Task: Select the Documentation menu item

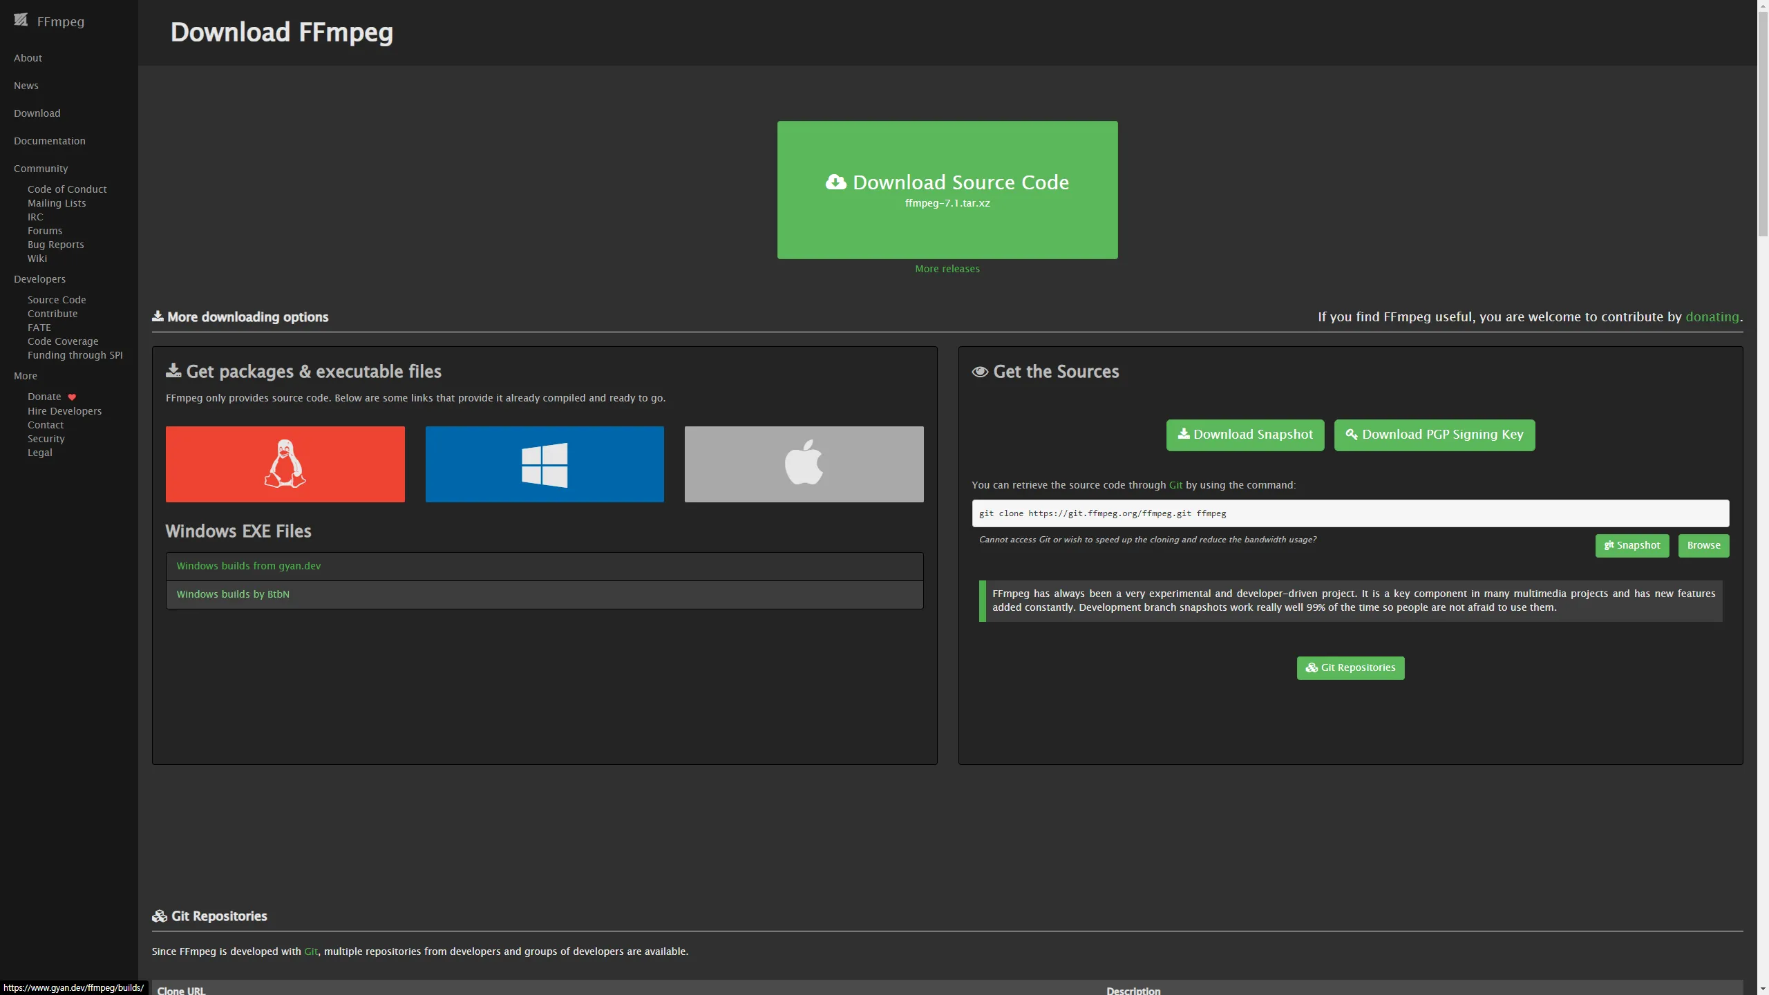Action: click(x=48, y=141)
